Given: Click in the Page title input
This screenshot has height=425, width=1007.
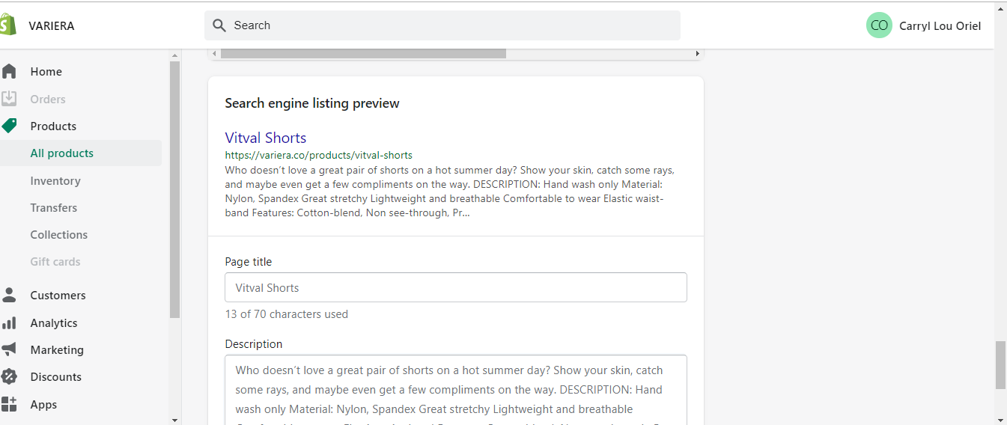Looking at the screenshot, I should (x=456, y=287).
